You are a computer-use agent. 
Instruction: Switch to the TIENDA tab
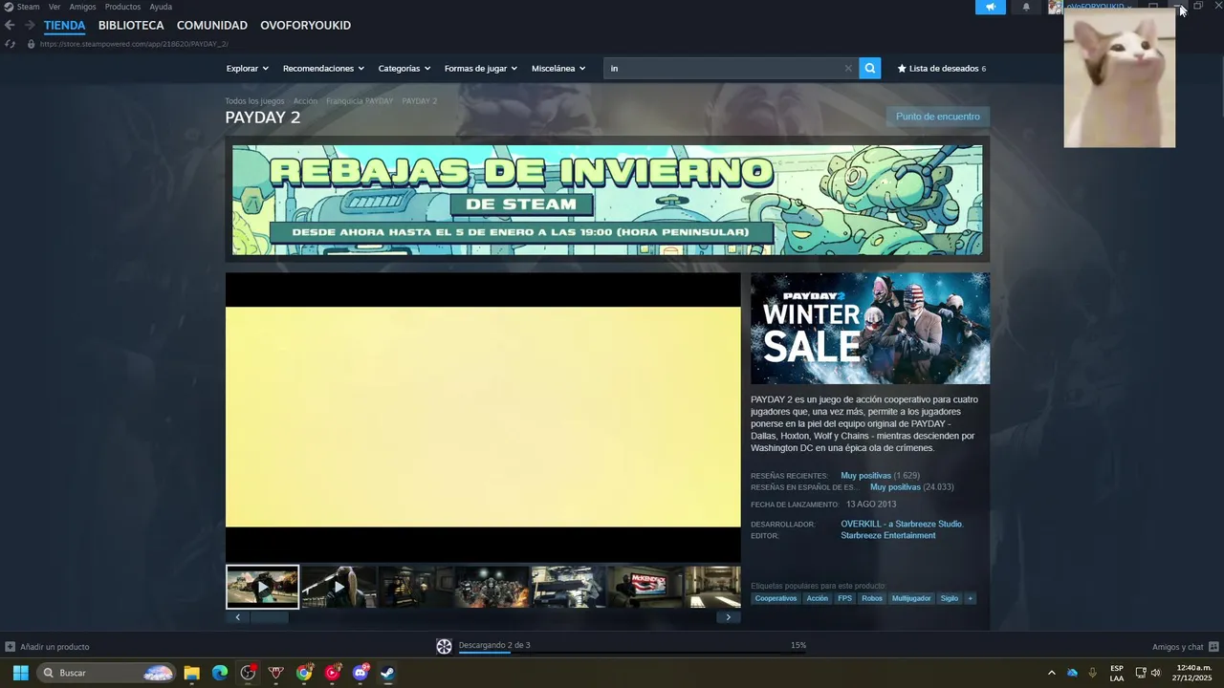pos(64,26)
